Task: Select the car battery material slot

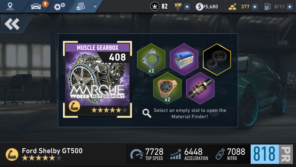Action: [184, 59]
